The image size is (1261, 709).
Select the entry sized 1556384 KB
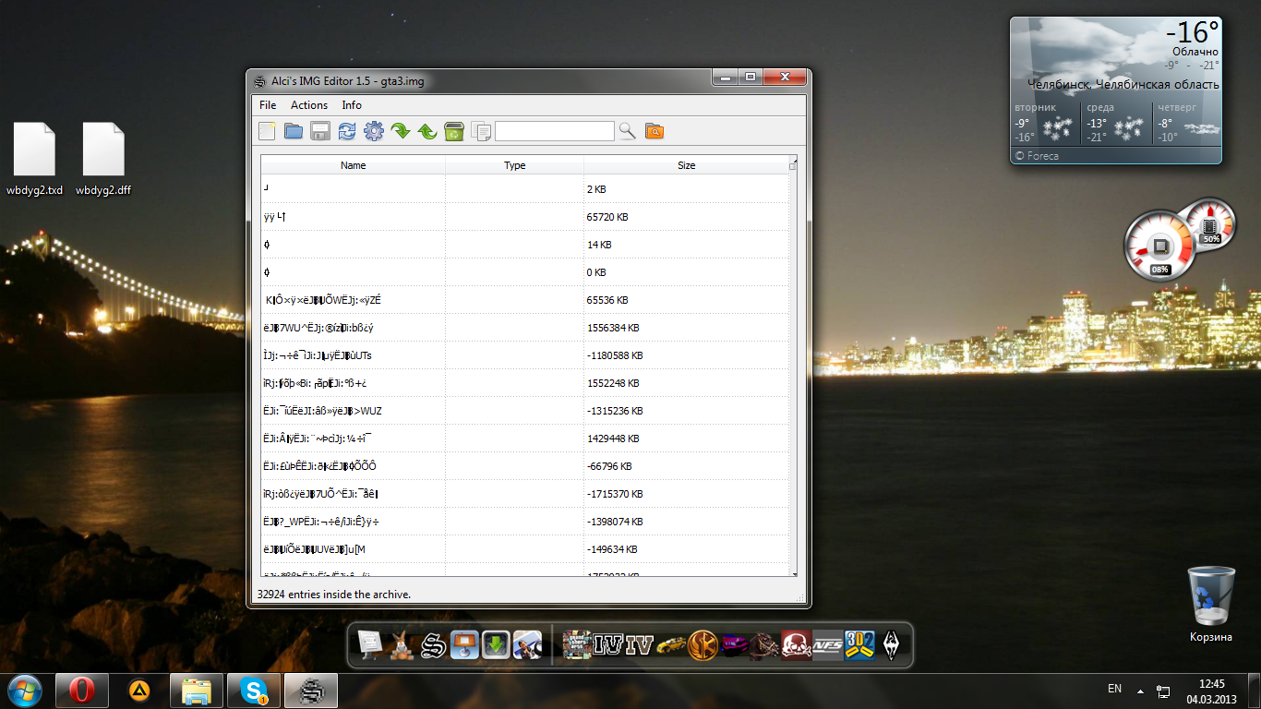[x=524, y=328]
